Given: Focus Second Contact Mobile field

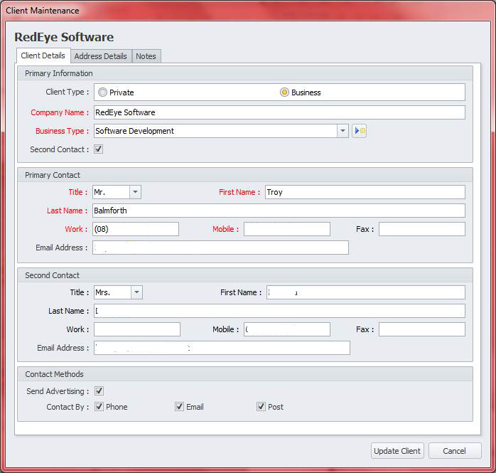Looking at the screenshot, I should [x=287, y=329].
